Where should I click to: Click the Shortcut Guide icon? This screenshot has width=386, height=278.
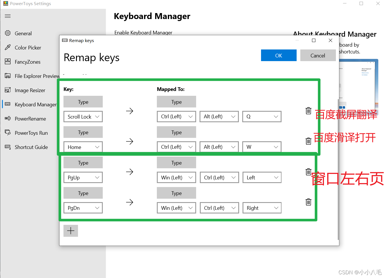click(x=8, y=147)
